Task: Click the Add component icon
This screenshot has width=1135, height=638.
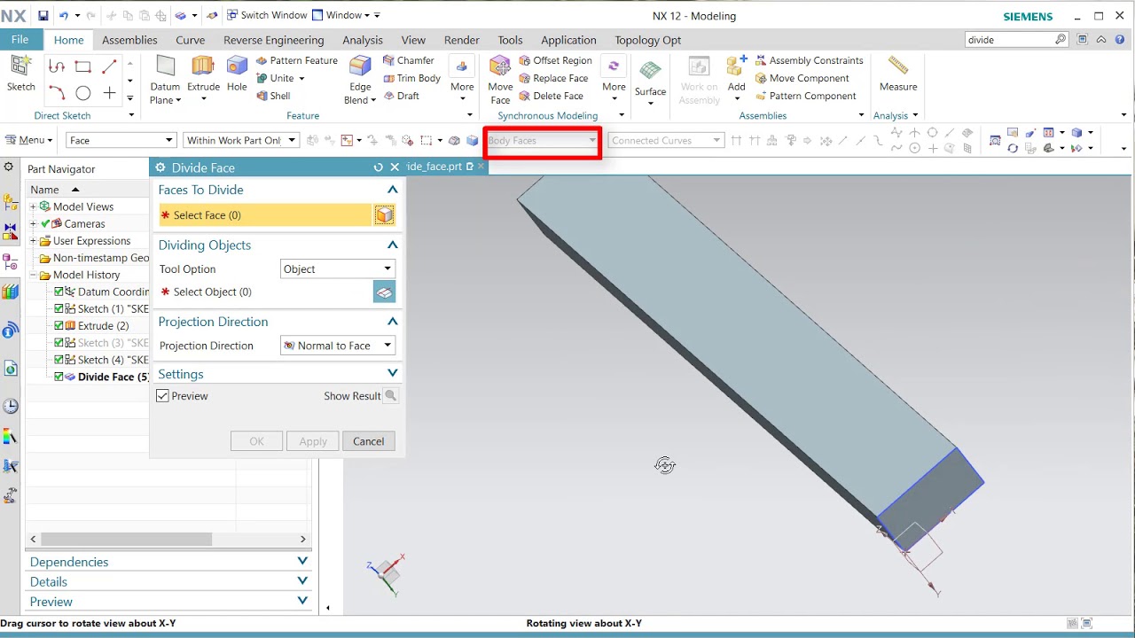Action: (736, 67)
